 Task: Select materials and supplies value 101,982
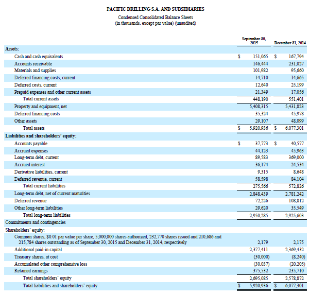tap(261, 71)
